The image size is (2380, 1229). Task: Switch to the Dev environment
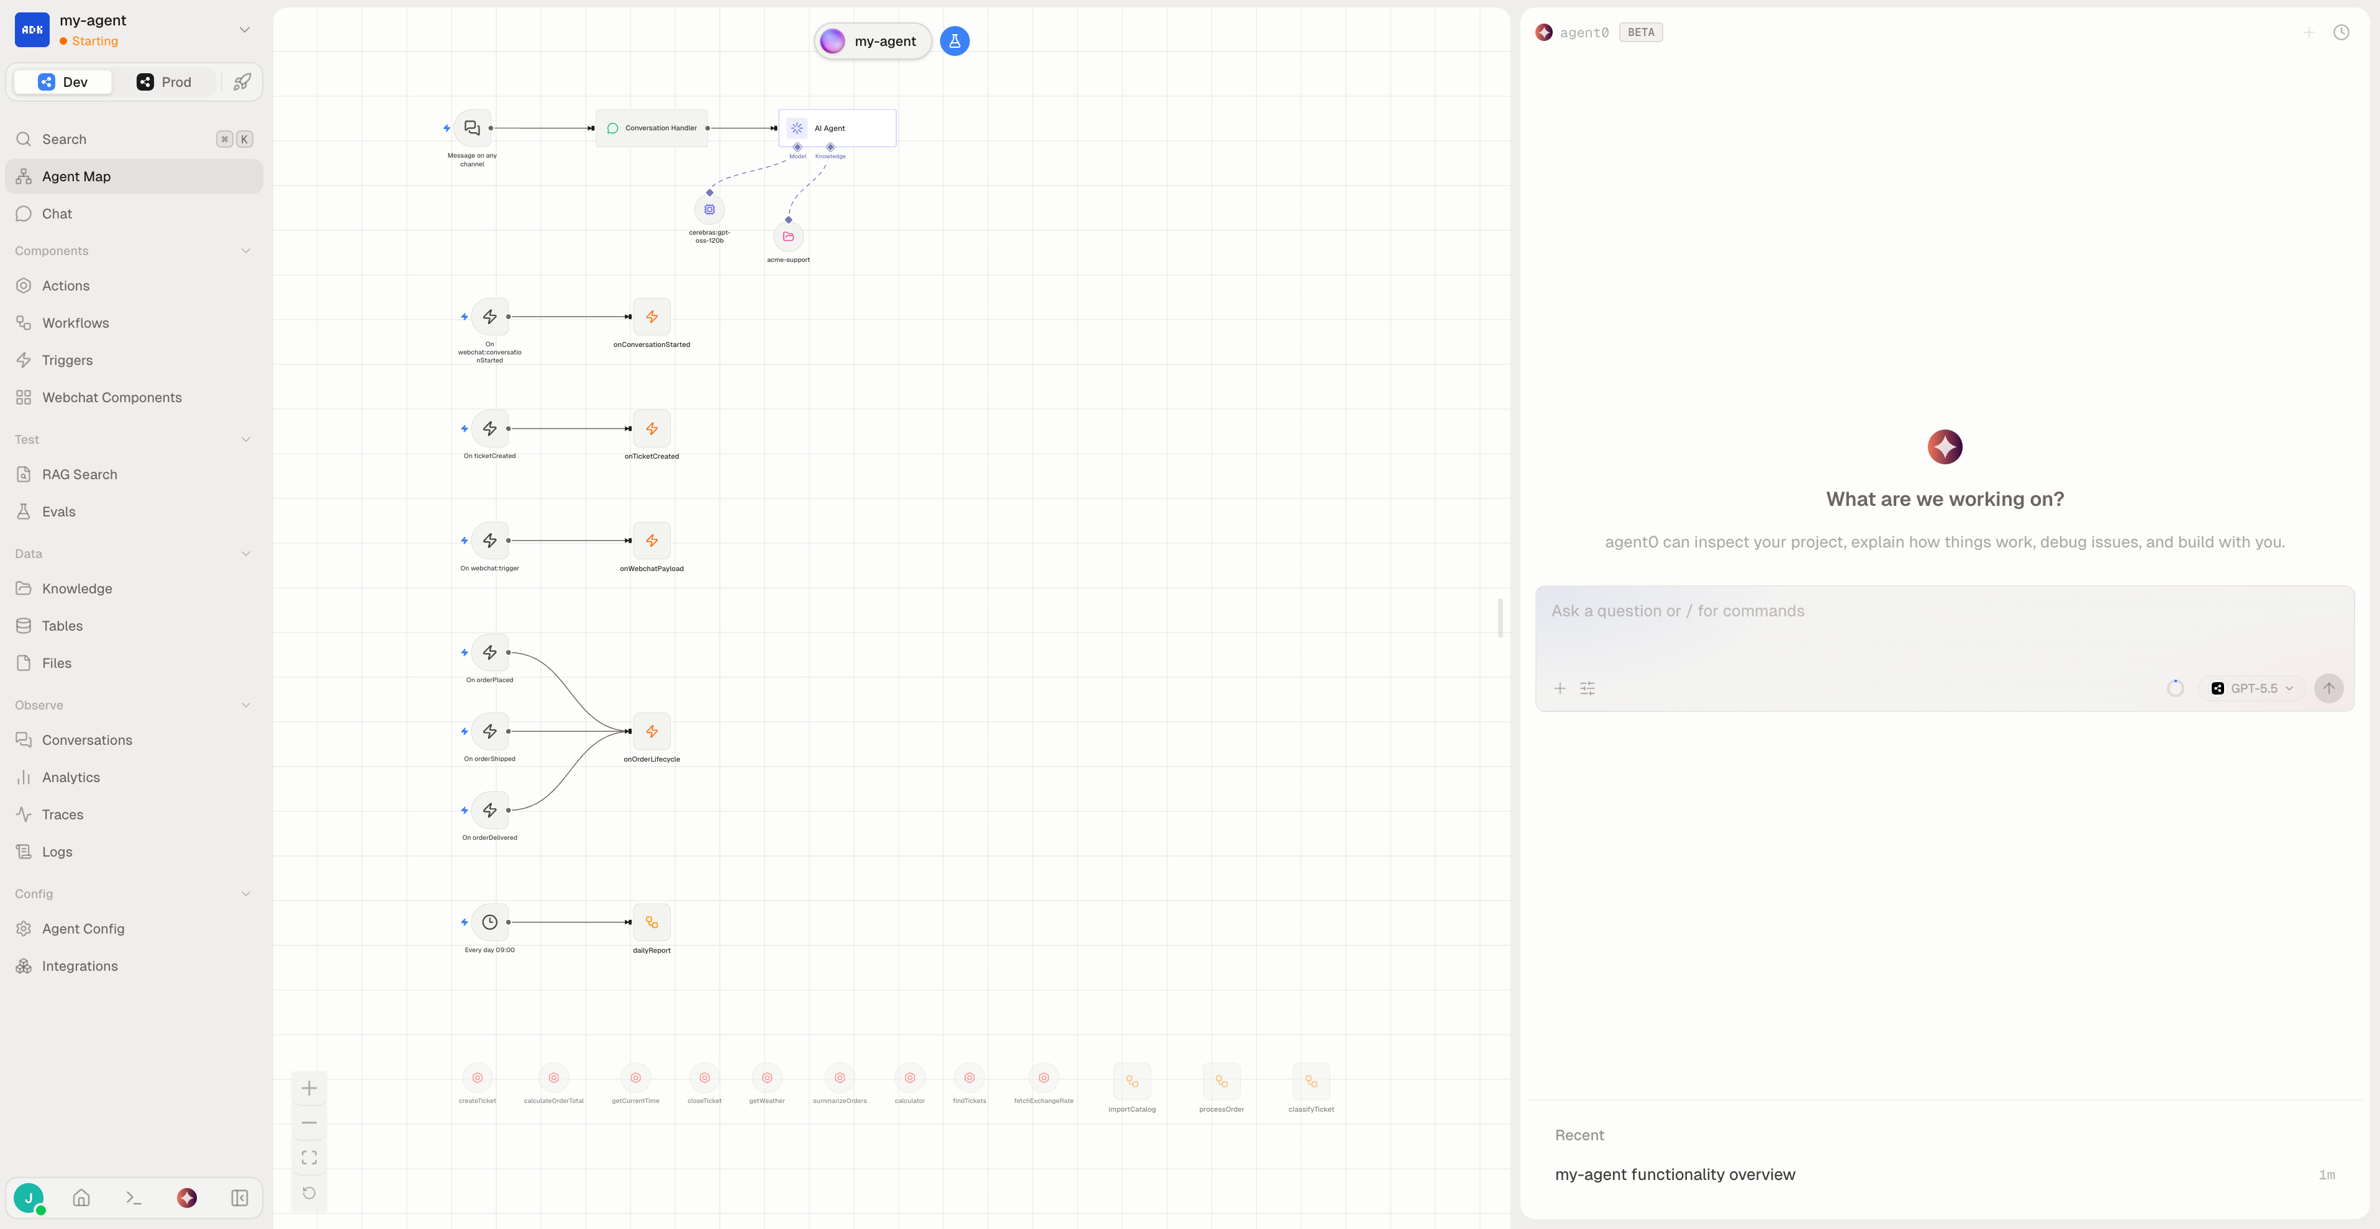point(63,82)
